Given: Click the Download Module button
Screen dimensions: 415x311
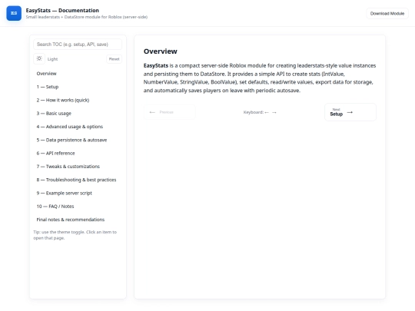Looking at the screenshot, I should (x=387, y=14).
